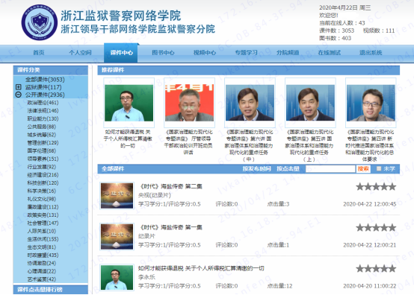The height and width of the screenshot is (295, 414).
Task: Select the 社会管理(147) category
Action: tap(43, 223)
